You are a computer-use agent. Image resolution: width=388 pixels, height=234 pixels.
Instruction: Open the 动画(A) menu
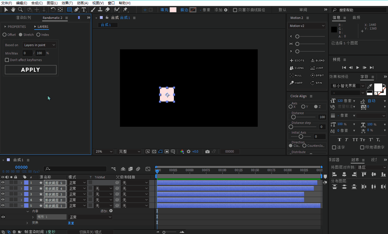(83, 3)
